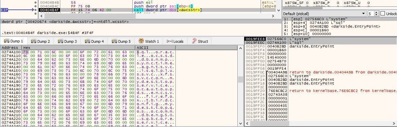This screenshot has width=397, height=127.
Task: Select stack entry 0019FEFC with value 54540000
Action: [x=321, y=57]
